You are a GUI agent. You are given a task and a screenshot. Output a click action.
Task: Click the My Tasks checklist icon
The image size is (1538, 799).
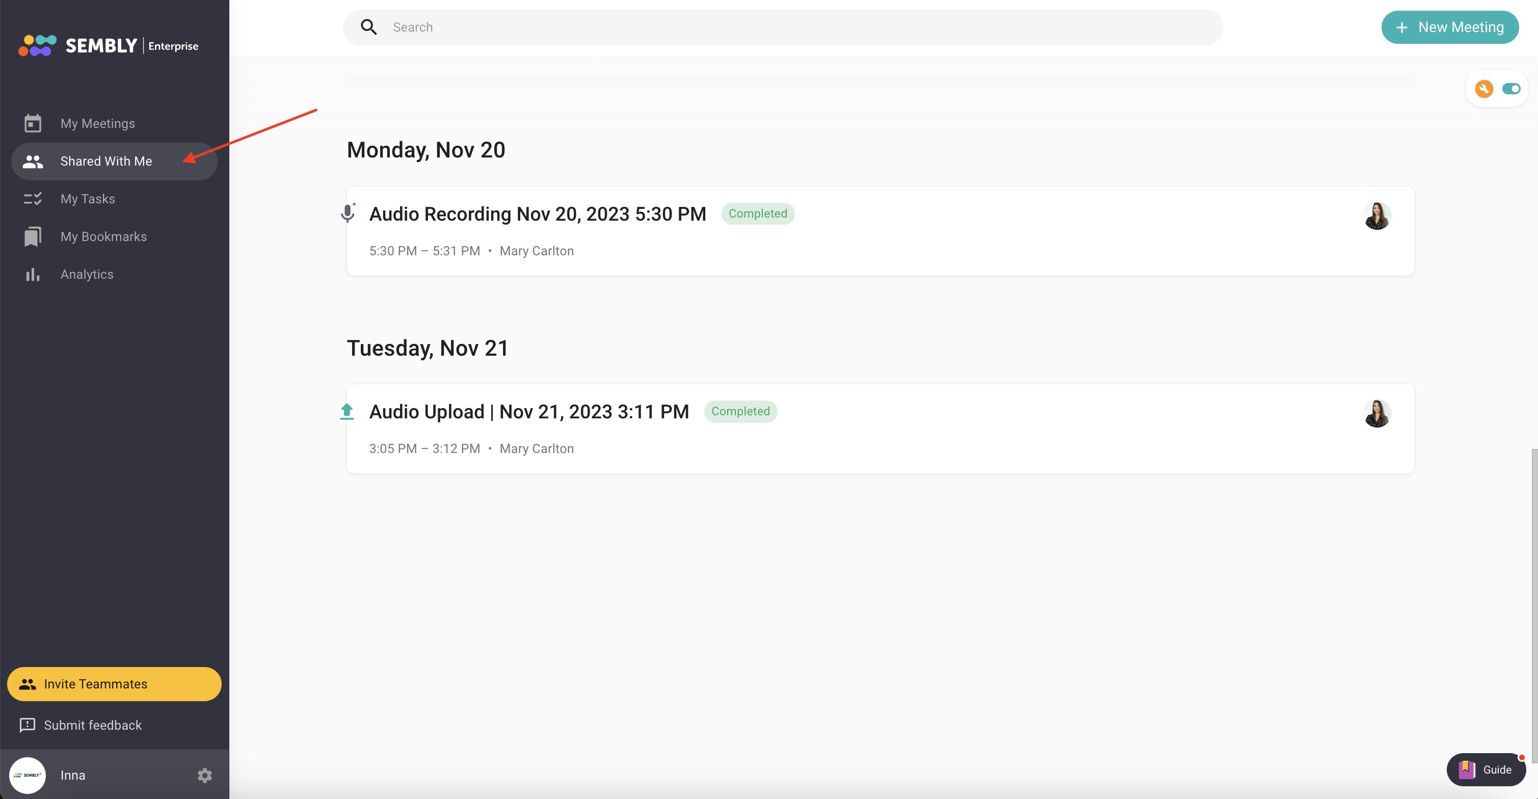[x=33, y=199]
